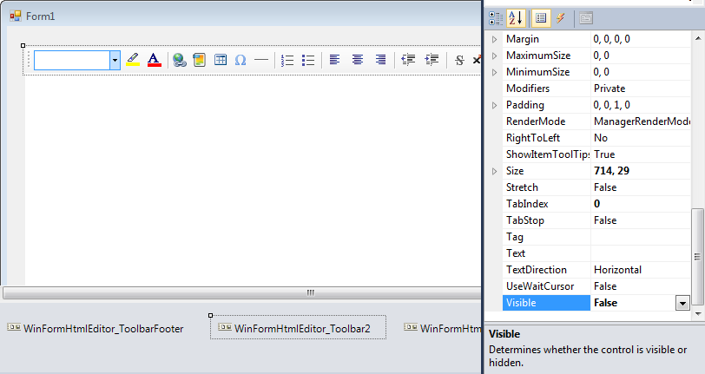The width and height of the screenshot is (705, 374).
Task: Select WinFormHtmlEditor_Toolbar2 component
Action: 298,328
